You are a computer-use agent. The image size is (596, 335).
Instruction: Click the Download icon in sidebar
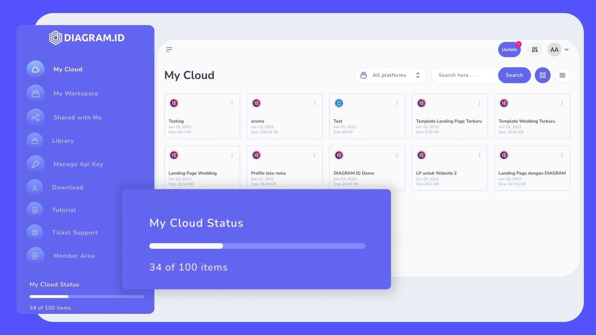35,187
